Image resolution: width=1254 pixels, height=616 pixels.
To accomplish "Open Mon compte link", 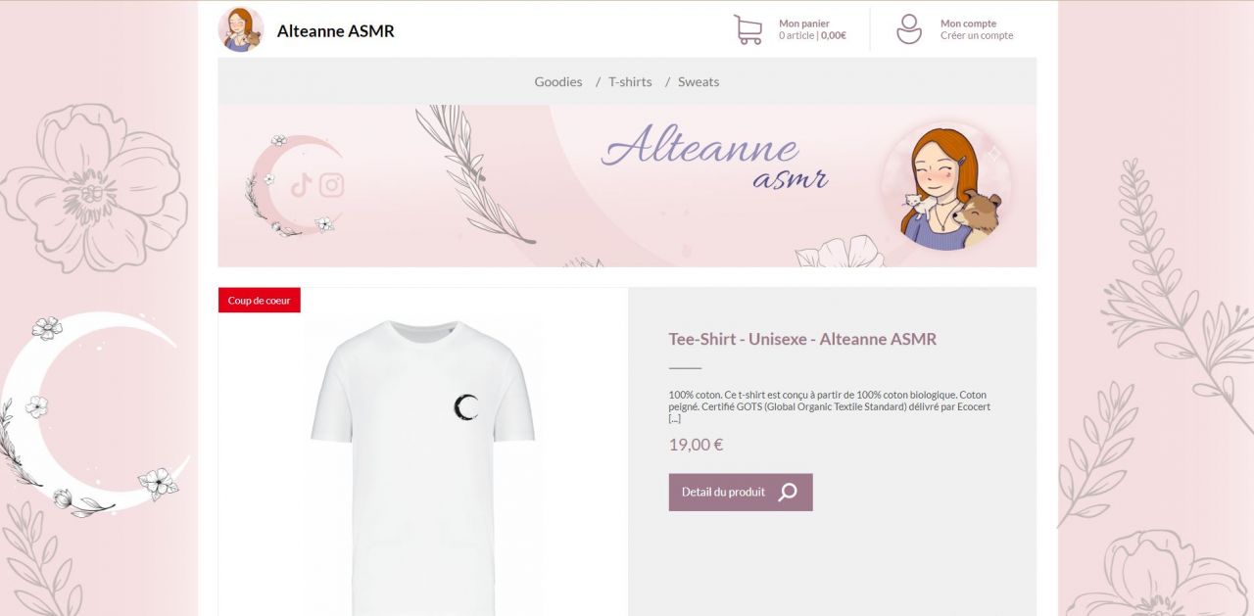I will point(969,24).
